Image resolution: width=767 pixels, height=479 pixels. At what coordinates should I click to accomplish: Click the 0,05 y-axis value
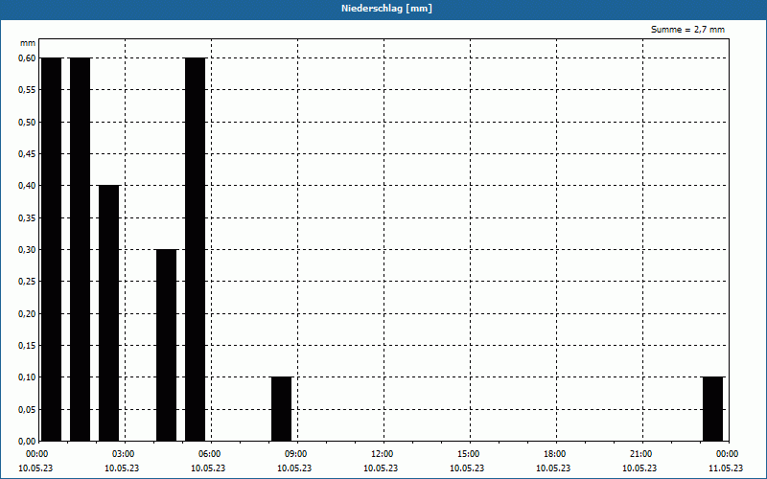27,410
